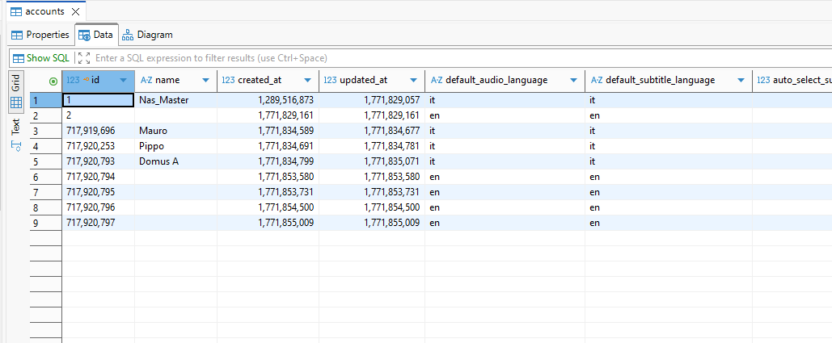Click the Show SQL button
This screenshot has width=832, height=343.
click(41, 58)
